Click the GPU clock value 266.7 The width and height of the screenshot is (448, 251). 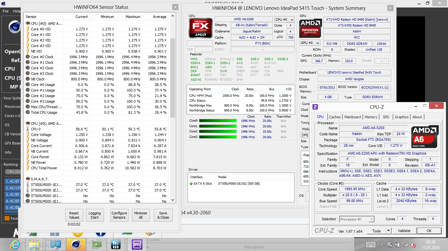click(x=319, y=61)
